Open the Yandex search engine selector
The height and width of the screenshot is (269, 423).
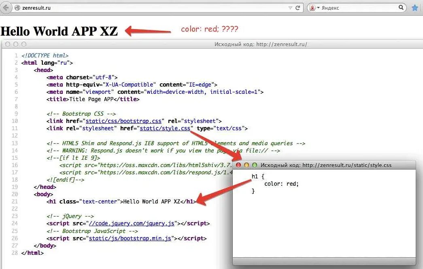point(314,8)
